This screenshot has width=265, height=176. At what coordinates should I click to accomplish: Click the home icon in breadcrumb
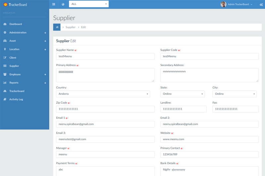point(57,27)
